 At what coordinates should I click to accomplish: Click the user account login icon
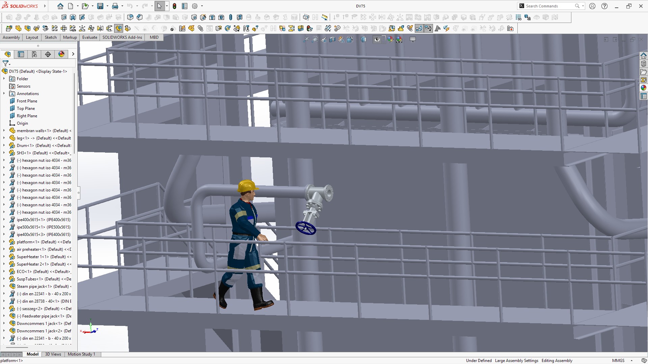(x=592, y=6)
